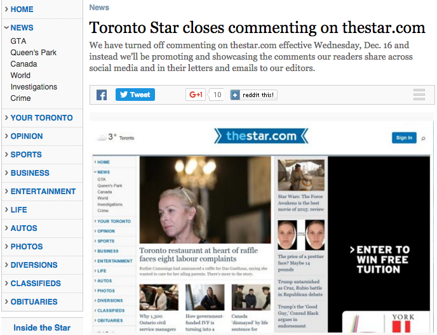
Task: Open the News breadcrumb above headline
Action: tap(99, 8)
